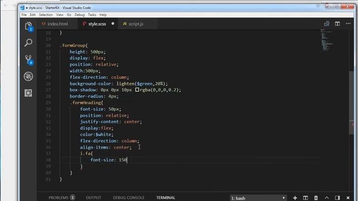The image size is (358, 201).
Task: Open the Debug menu
Action: pos(79,15)
